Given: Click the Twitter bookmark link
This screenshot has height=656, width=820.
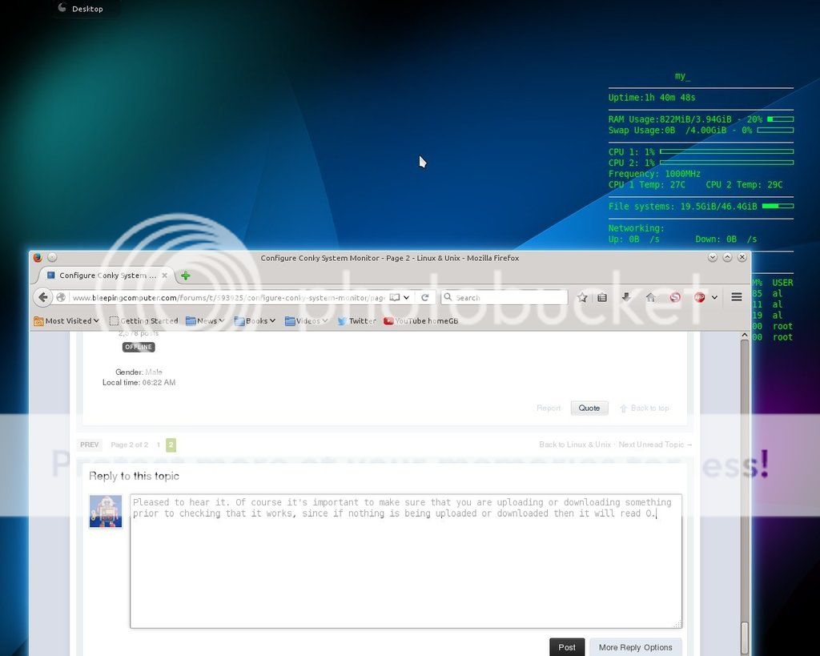Looking at the screenshot, I should (x=356, y=320).
